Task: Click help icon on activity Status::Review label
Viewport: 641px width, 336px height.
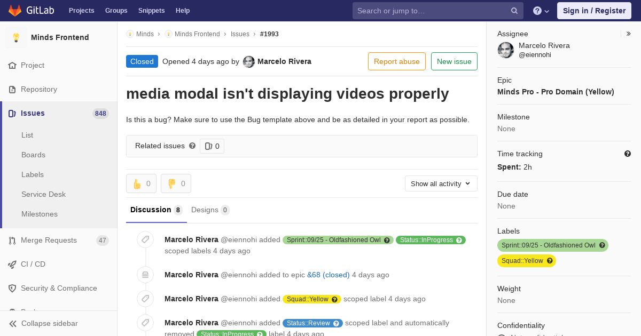Action: [x=337, y=323]
